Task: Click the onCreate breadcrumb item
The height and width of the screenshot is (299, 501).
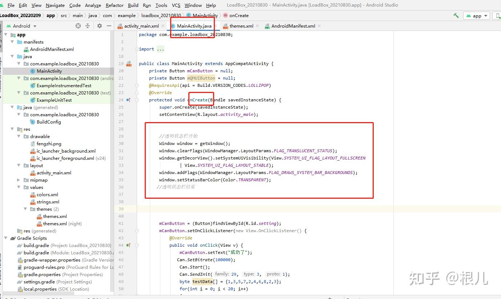Action: (x=239, y=16)
